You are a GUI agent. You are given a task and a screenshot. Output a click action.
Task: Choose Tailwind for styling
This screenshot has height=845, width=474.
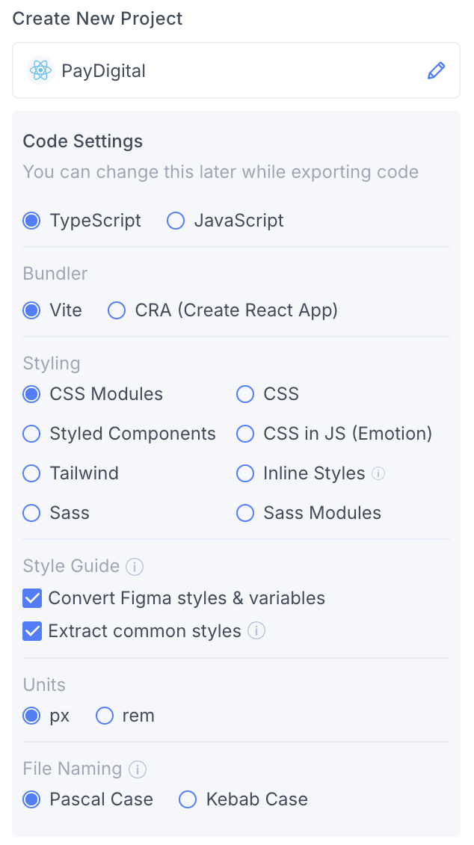(x=31, y=473)
